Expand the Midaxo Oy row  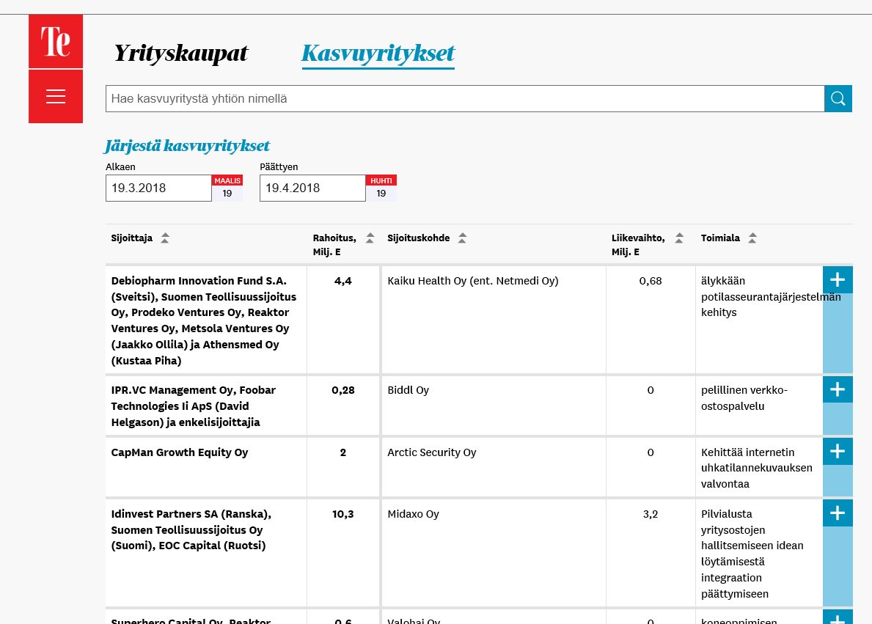838,513
